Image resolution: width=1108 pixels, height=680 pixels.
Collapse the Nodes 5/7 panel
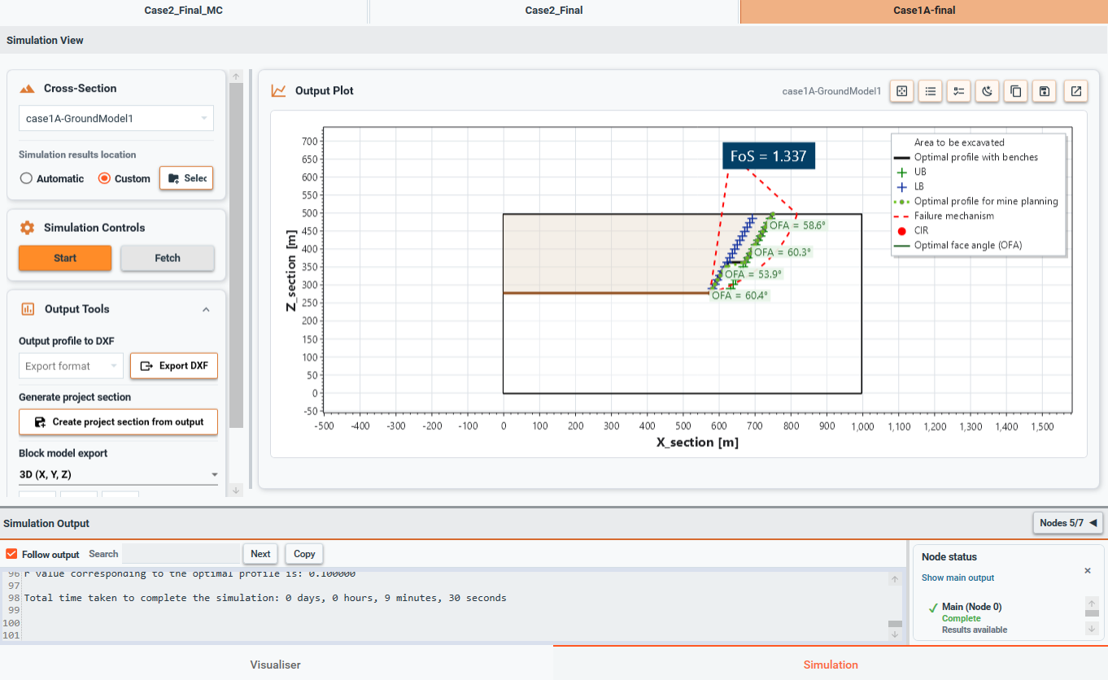(1068, 523)
